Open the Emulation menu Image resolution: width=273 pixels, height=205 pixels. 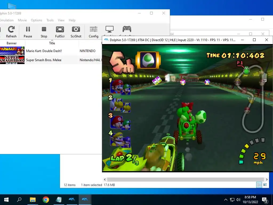[x=7, y=20]
